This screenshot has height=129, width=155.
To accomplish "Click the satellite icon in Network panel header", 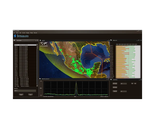I will coord(14,40).
